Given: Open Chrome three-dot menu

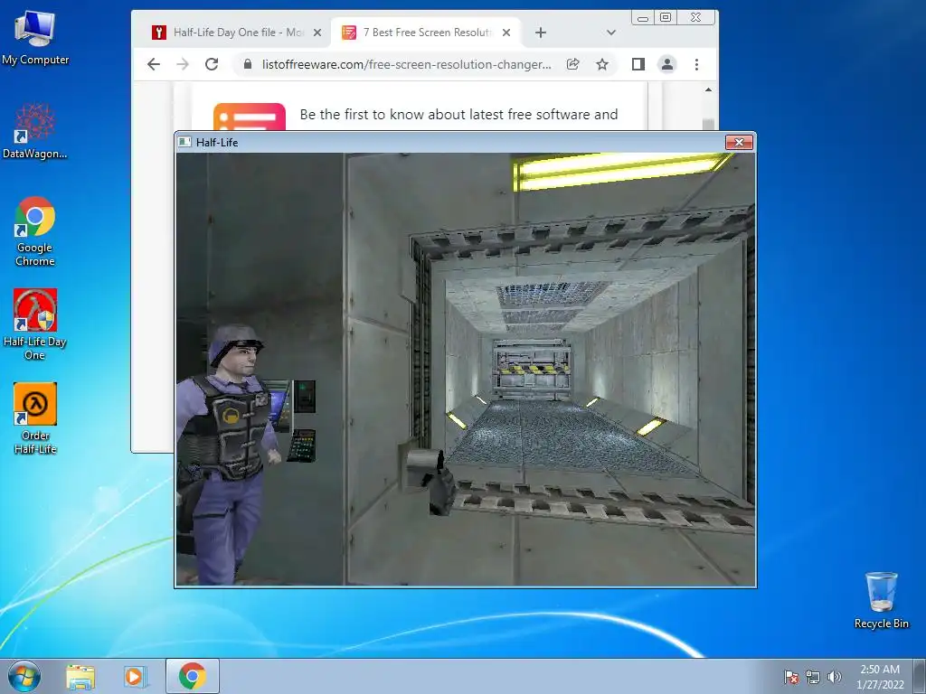Looking at the screenshot, I should click(697, 64).
